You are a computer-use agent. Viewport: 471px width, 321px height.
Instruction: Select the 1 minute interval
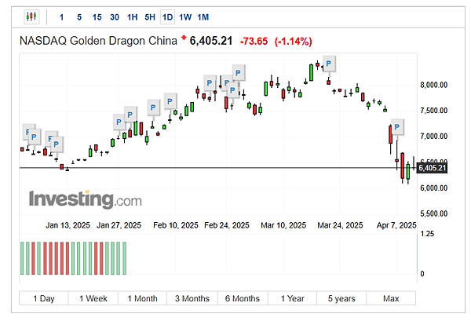[61, 17]
